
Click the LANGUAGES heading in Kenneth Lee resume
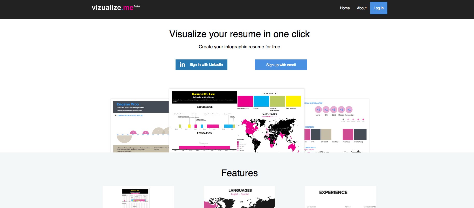tap(269, 114)
